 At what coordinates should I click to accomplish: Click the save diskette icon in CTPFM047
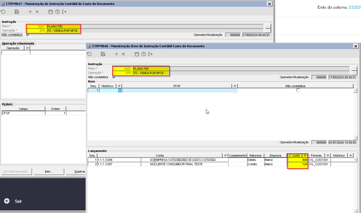tap(17, 12)
